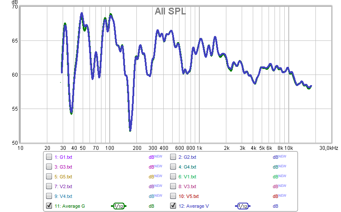Viewport: 341px width, 212px height.
Task: Click the 'All SPL' graph title
Action: [170, 11]
